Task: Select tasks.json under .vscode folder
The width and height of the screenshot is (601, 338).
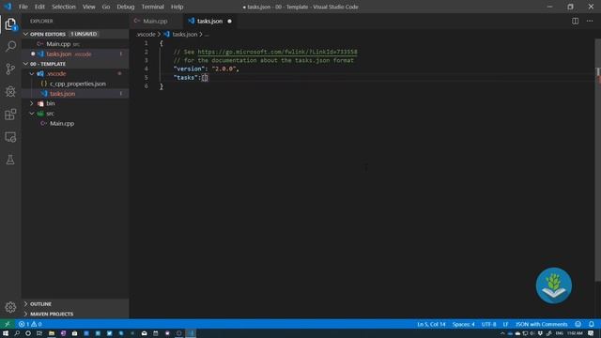Action: [75, 94]
